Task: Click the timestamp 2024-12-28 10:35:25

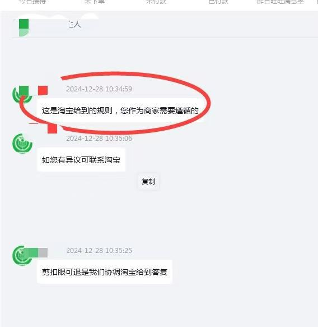Action: (x=99, y=251)
